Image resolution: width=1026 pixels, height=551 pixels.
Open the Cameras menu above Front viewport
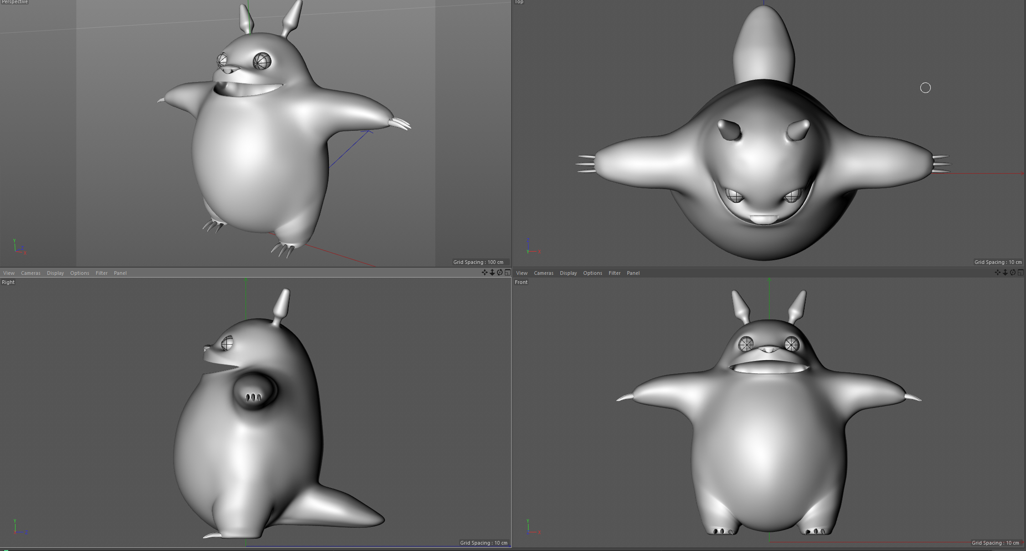(544, 273)
